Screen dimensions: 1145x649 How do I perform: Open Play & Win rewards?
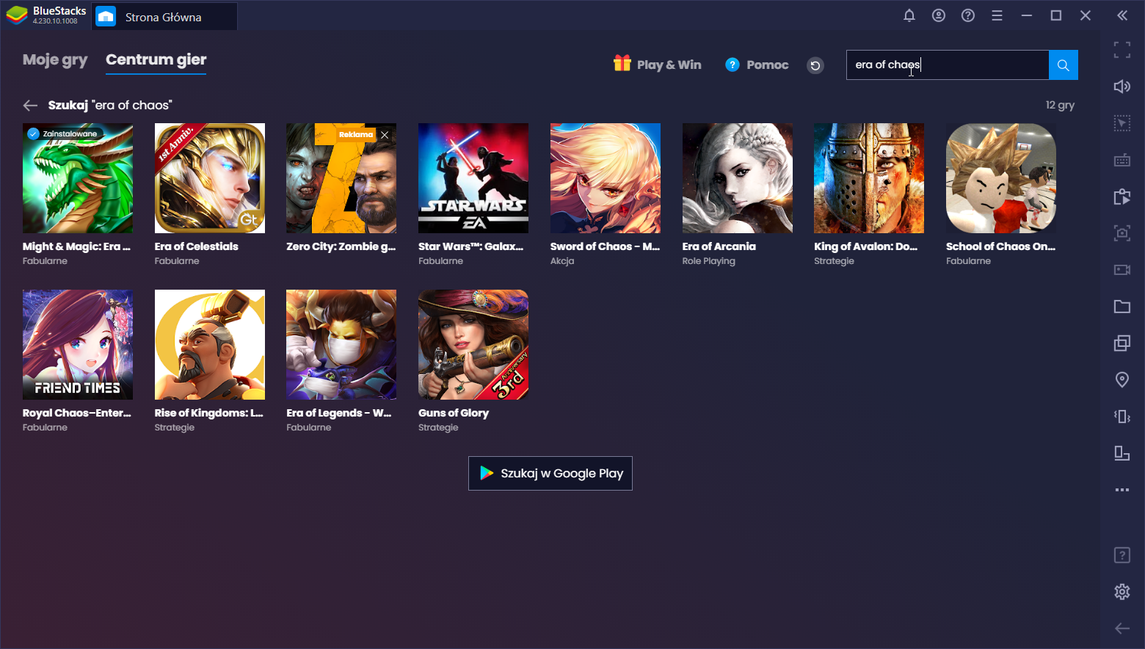pyautogui.click(x=657, y=65)
